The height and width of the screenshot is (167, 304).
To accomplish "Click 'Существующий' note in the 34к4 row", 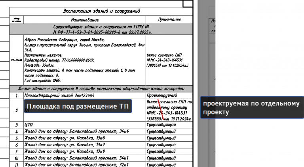I will tap(161, 131).
